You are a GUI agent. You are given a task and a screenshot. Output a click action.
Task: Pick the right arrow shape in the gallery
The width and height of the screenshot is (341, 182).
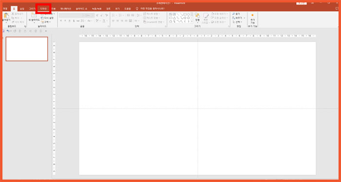click(185, 18)
